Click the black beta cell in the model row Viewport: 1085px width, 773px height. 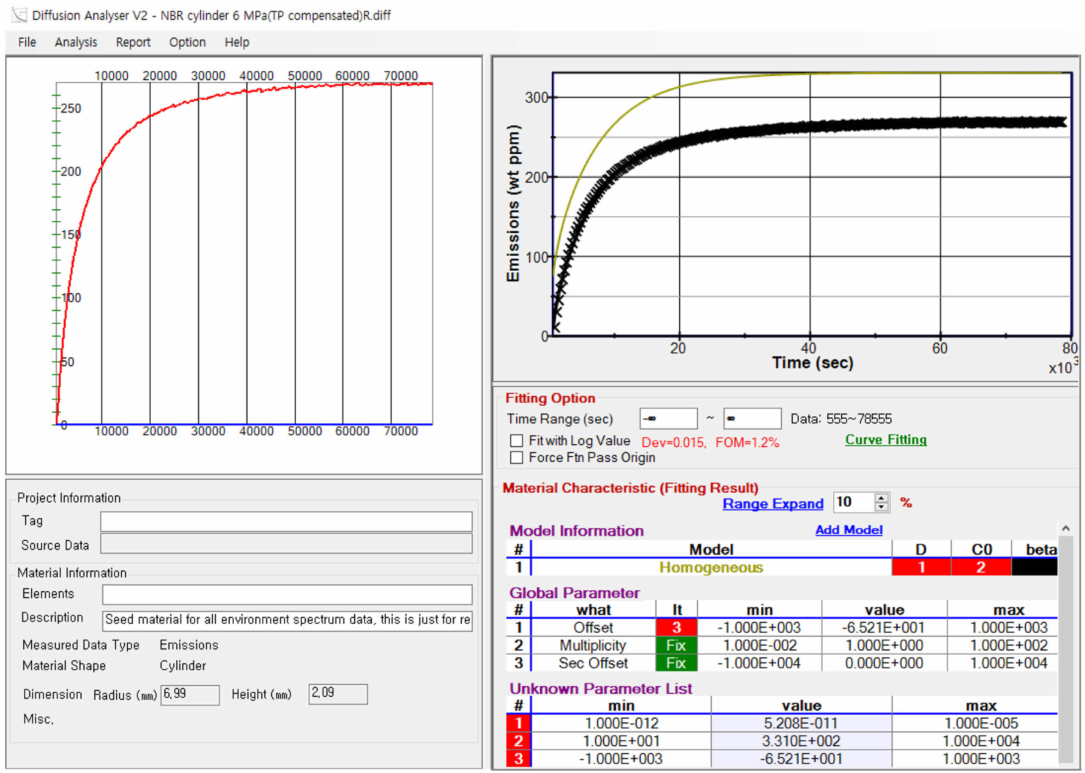click(1034, 567)
